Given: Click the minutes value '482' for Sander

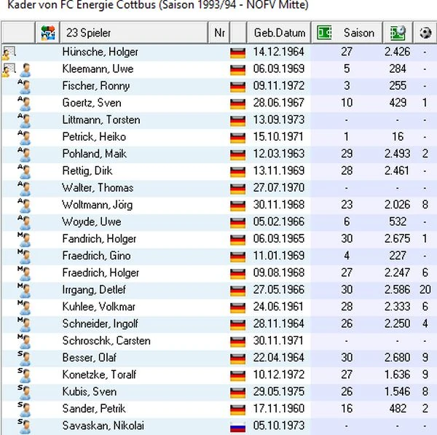Looking at the screenshot, I should click(398, 409).
